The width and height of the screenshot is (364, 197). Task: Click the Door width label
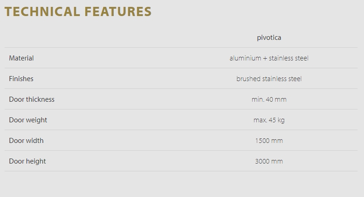tap(26, 141)
